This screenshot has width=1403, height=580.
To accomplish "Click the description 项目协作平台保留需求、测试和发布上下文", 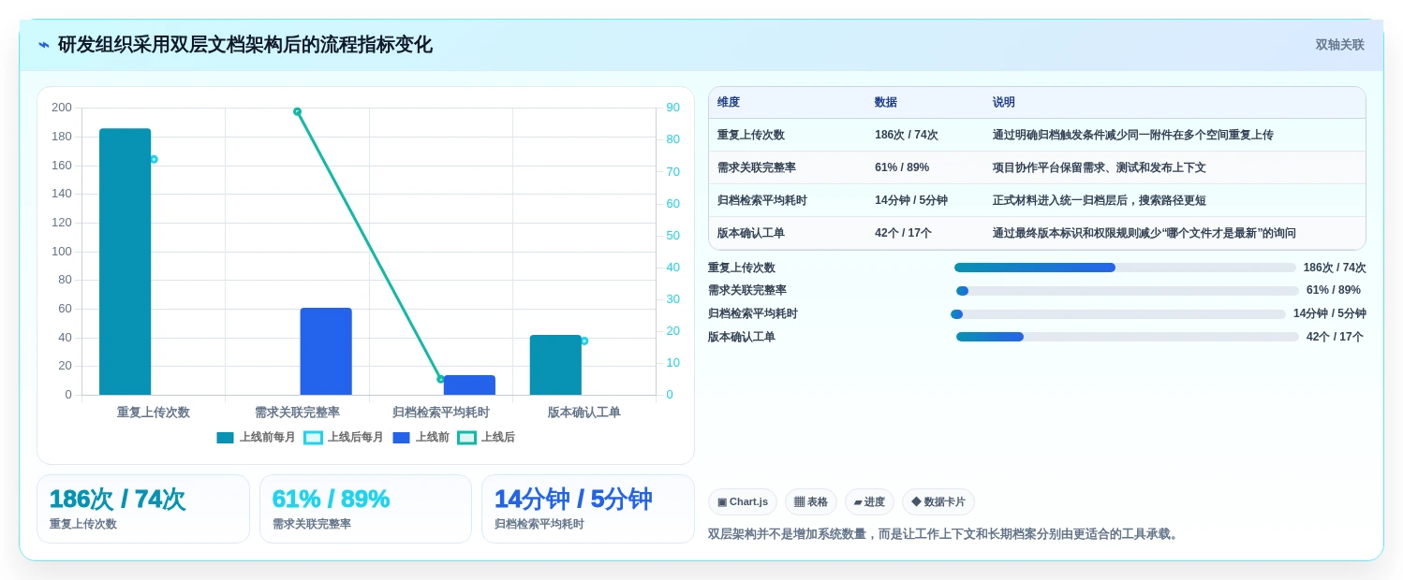I will point(1100,167).
